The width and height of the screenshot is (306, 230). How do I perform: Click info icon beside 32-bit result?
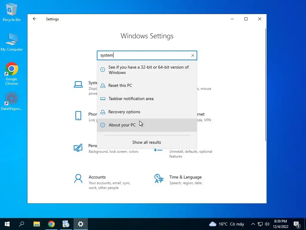pyautogui.click(x=103, y=69)
